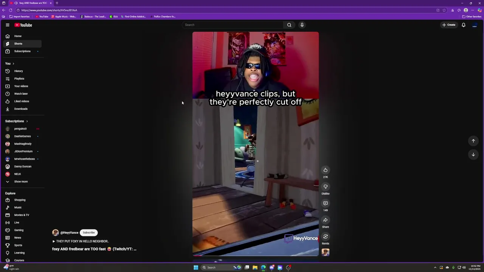Click the Create button
The height and width of the screenshot is (272, 484).
click(x=449, y=25)
